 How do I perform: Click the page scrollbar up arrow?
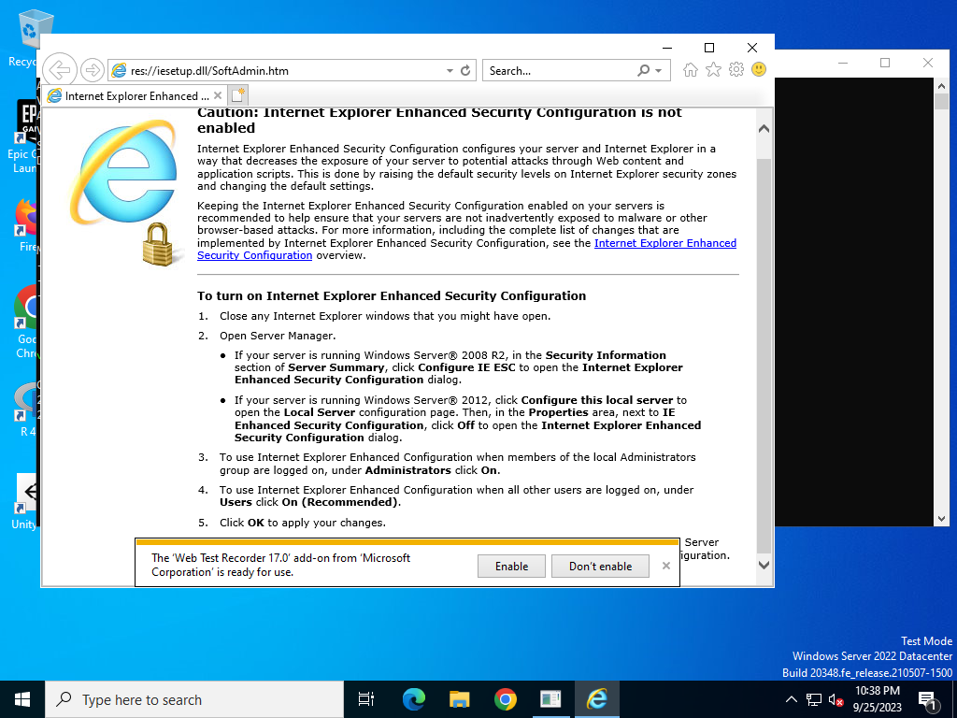[x=764, y=129]
